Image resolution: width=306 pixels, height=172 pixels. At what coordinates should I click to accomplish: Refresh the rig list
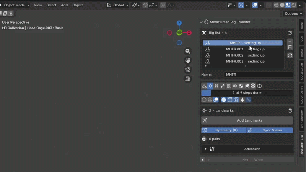(290, 55)
